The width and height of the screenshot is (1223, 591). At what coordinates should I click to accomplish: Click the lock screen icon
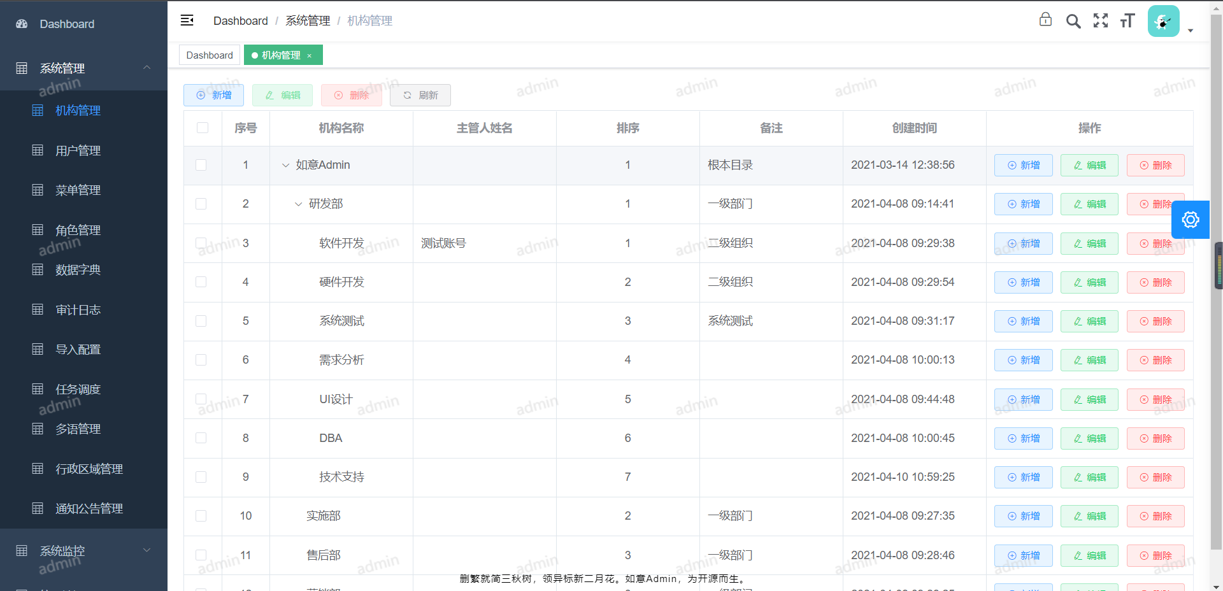(x=1045, y=19)
